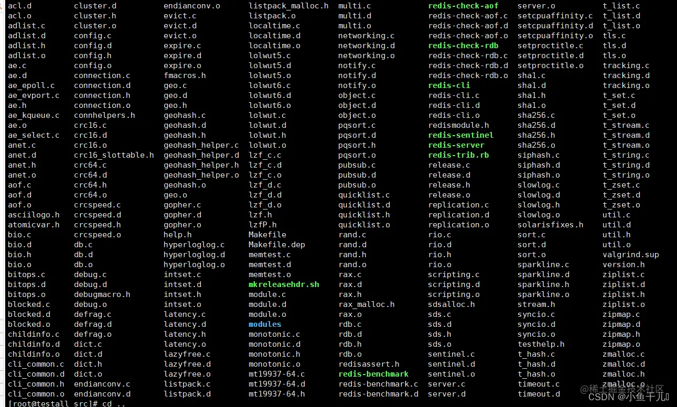Click the childinfo.c file name
The image size is (677, 407).
coord(34,334)
